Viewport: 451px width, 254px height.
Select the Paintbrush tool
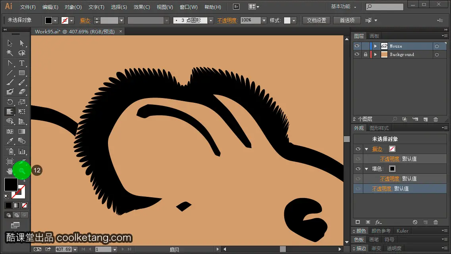tap(10, 83)
